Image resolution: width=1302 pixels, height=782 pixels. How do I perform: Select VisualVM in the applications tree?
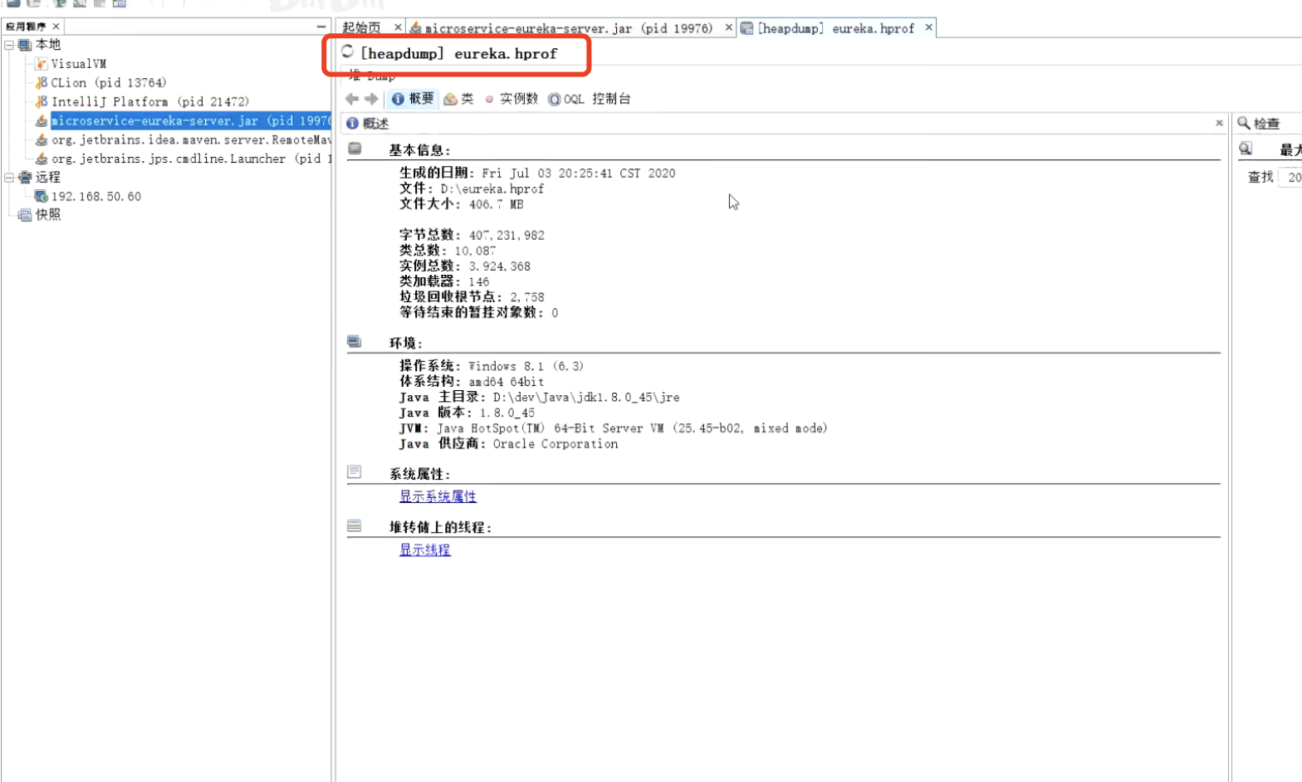(78, 64)
